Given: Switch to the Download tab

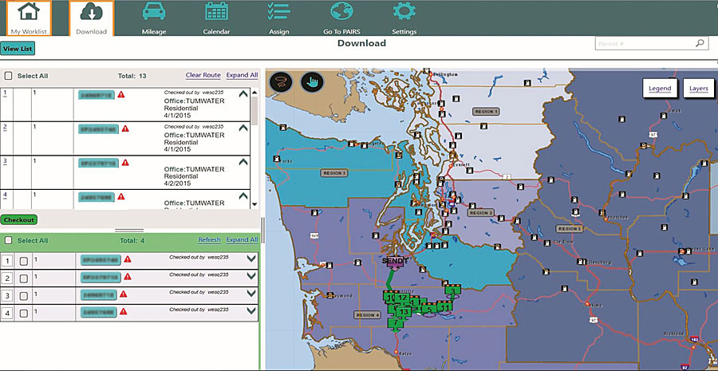Looking at the screenshot, I should point(92,18).
